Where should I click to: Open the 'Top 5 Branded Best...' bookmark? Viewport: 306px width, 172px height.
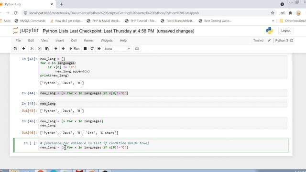[x=177, y=21]
